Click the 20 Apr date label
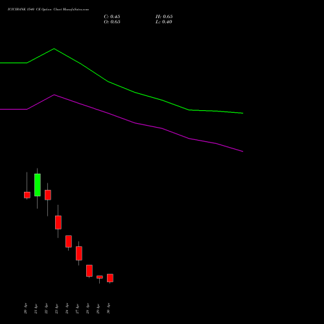The image size is (324, 324). [x=25, y=308]
